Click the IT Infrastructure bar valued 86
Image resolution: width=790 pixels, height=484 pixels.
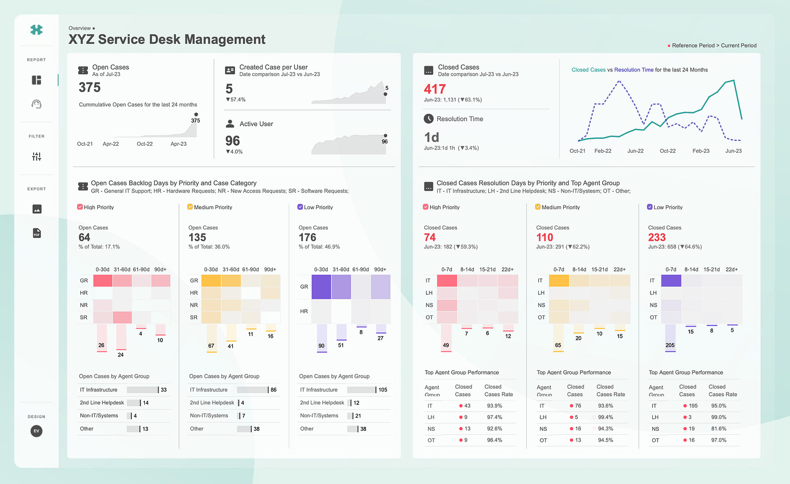[253, 390]
